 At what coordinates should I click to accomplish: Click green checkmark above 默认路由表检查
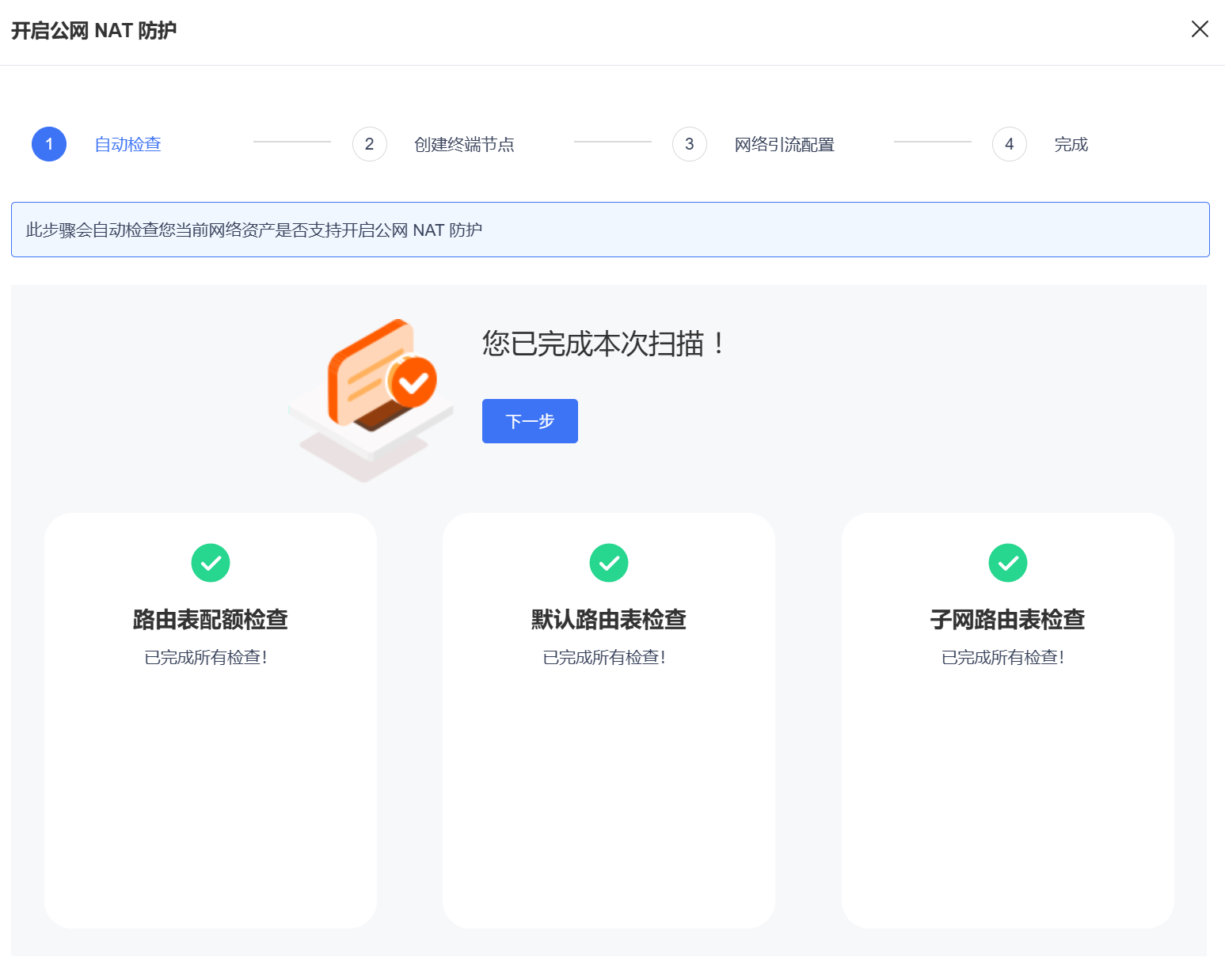click(609, 563)
